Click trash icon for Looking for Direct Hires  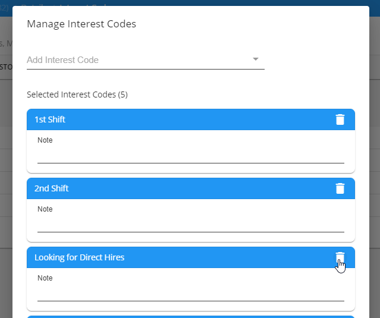click(x=340, y=257)
